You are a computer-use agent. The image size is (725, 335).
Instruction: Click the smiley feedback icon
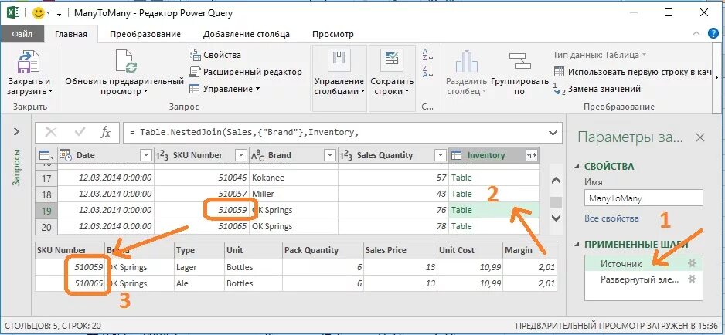(38, 13)
